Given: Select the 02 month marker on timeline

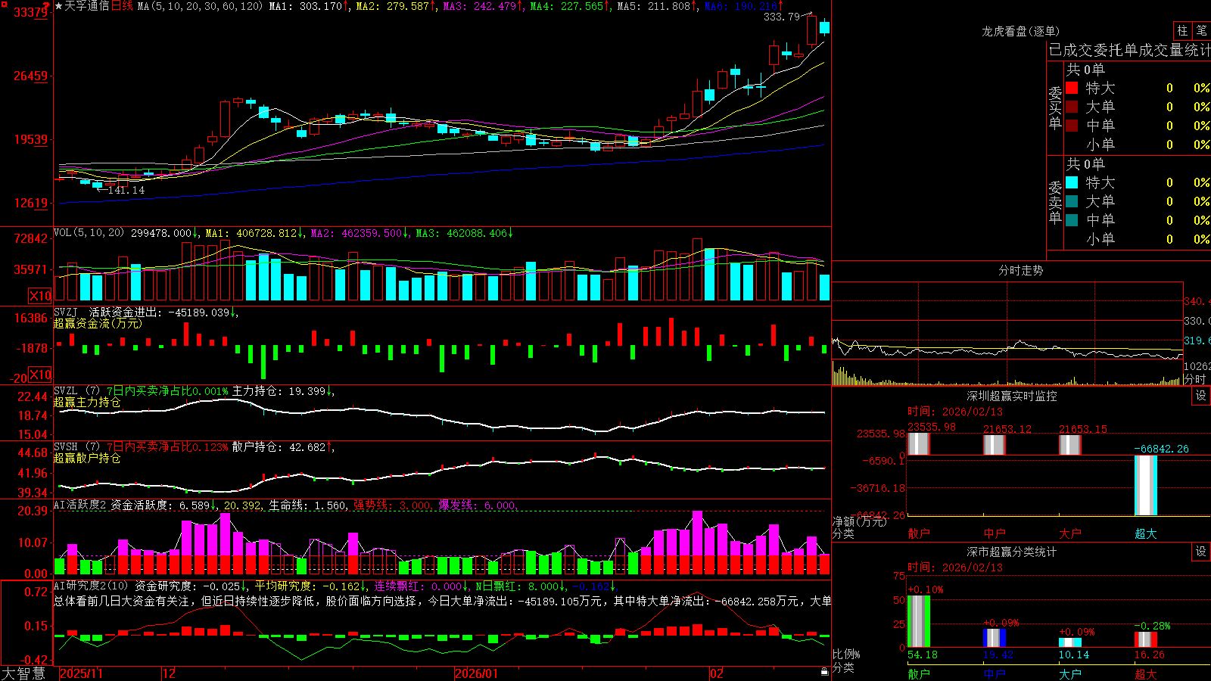Looking at the screenshot, I should pyautogui.click(x=717, y=673).
